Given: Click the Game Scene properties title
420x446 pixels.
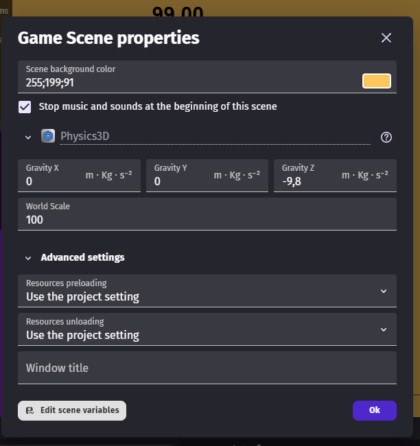Looking at the screenshot, I should (108, 38).
